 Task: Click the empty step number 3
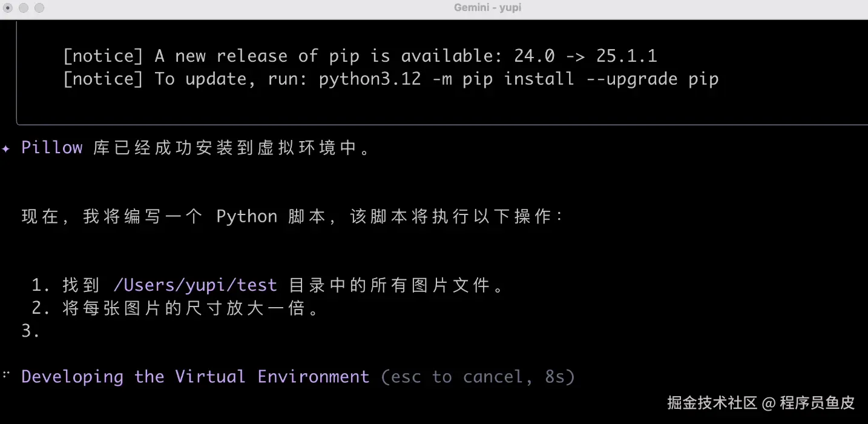[x=30, y=331]
